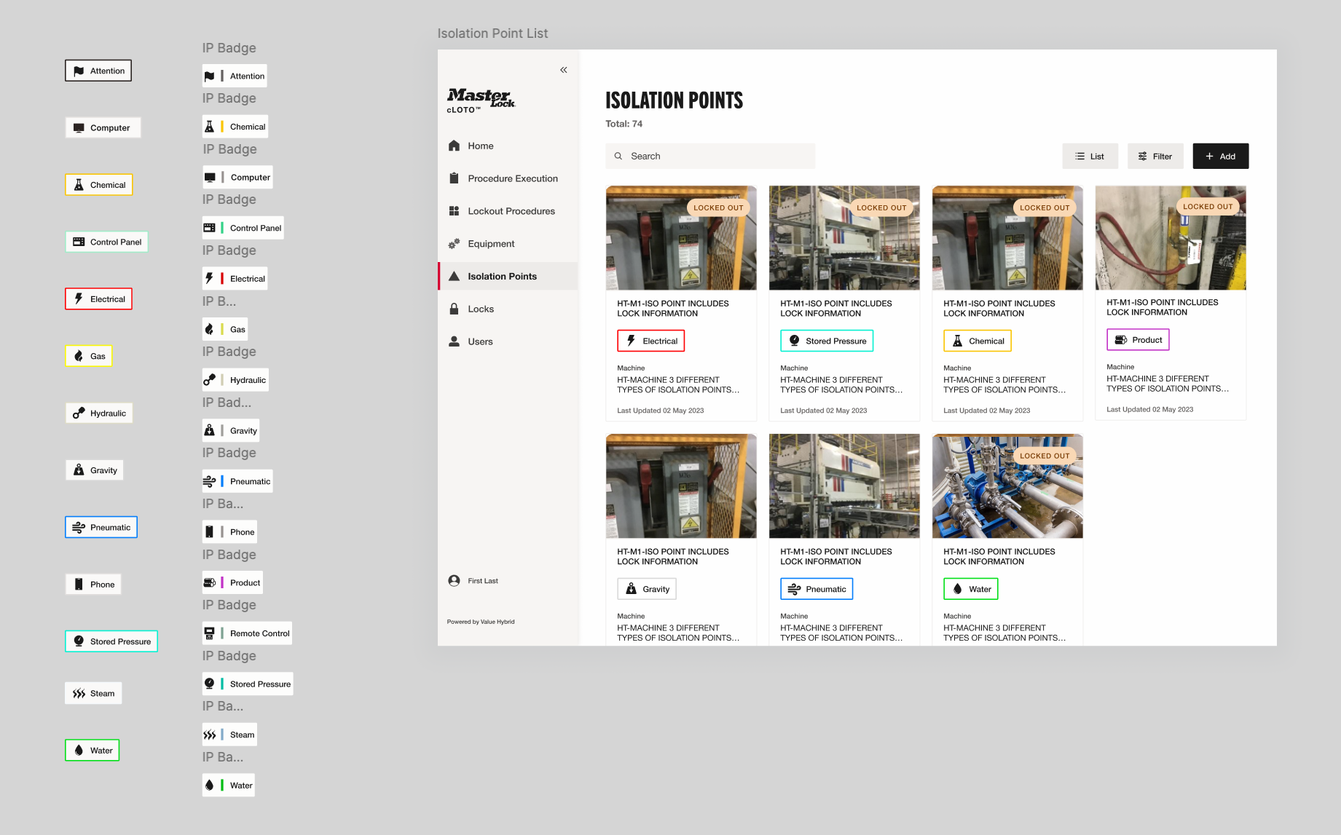Click the IP Badge Hydraulic chip
Viewport: 1341px width, 835px height.
coord(236,380)
